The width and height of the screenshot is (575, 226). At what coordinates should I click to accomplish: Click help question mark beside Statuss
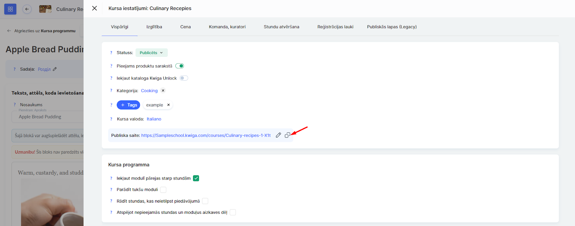[111, 53]
